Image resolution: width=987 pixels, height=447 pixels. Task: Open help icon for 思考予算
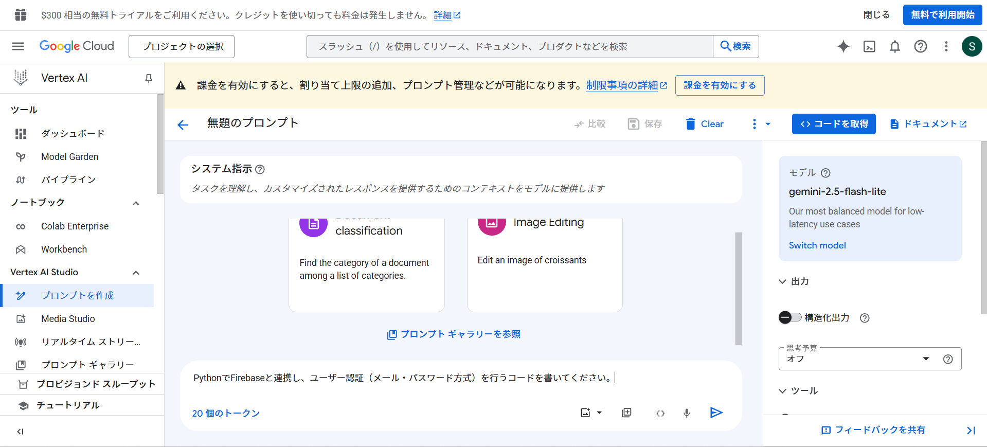click(948, 359)
